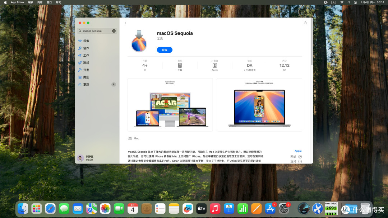Click the App Store Dock icon

pos(270,209)
